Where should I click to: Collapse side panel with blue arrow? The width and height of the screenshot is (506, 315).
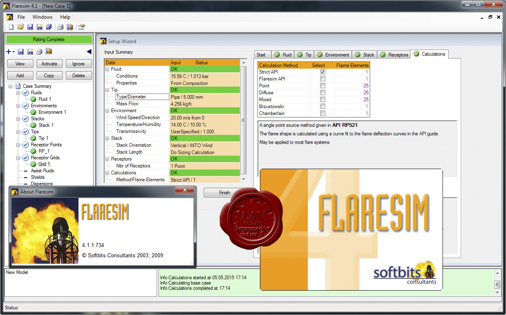coord(89,52)
